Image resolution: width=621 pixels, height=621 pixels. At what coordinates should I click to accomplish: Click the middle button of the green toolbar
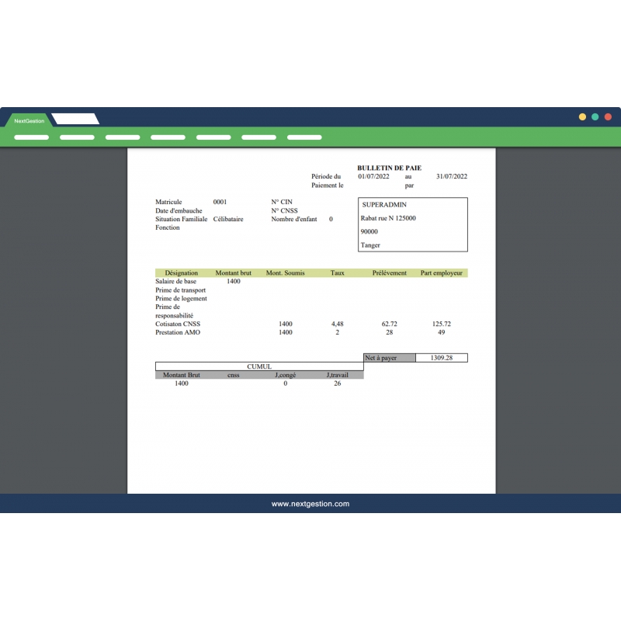pos(168,137)
